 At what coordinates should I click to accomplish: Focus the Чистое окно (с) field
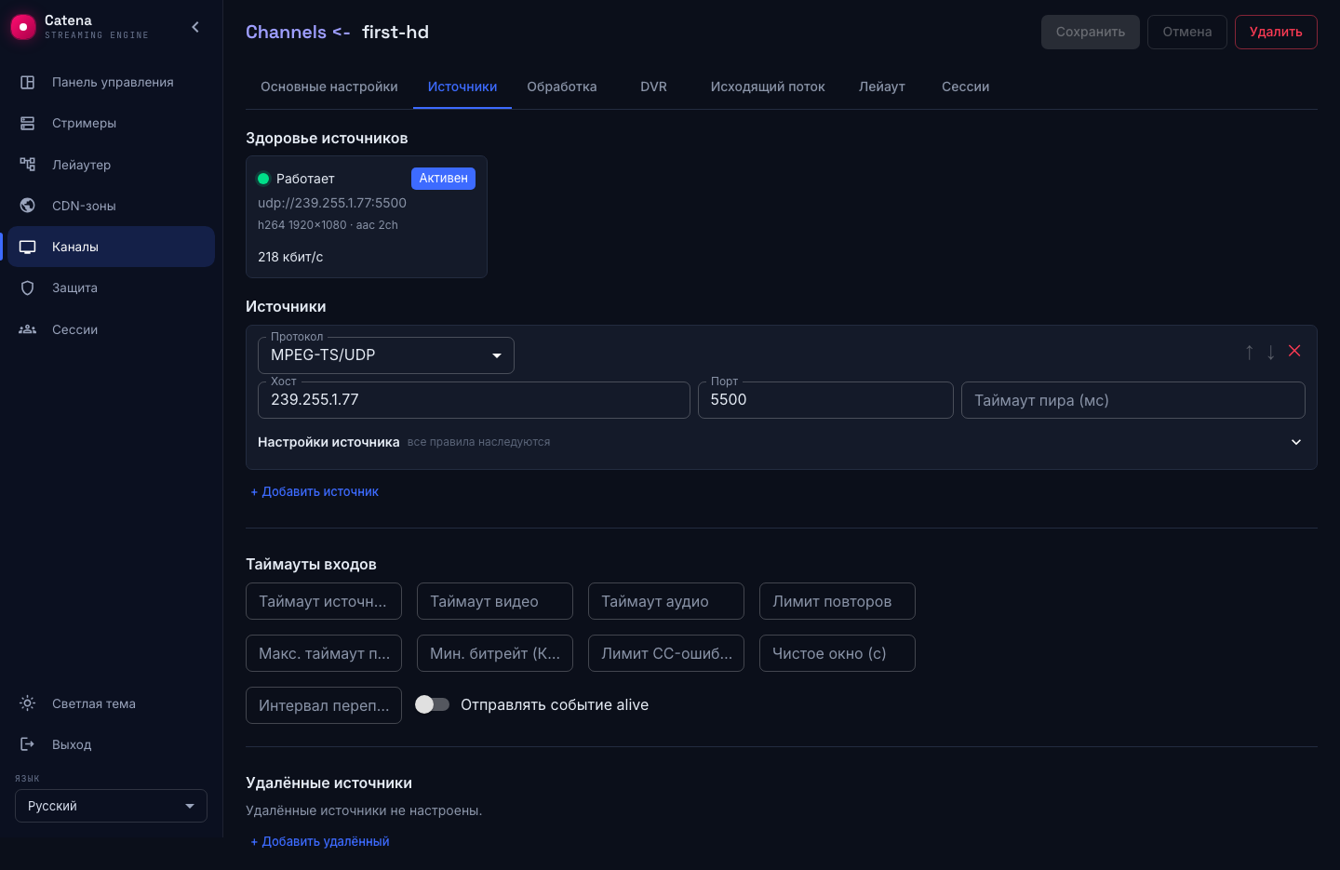click(x=837, y=653)
